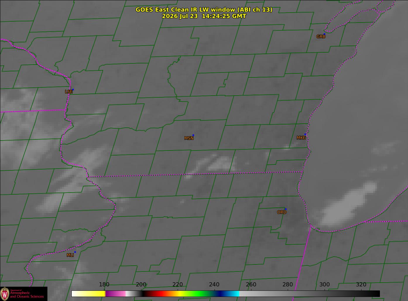
Task: Click the W crest emblem in logo
Action: 5,293
